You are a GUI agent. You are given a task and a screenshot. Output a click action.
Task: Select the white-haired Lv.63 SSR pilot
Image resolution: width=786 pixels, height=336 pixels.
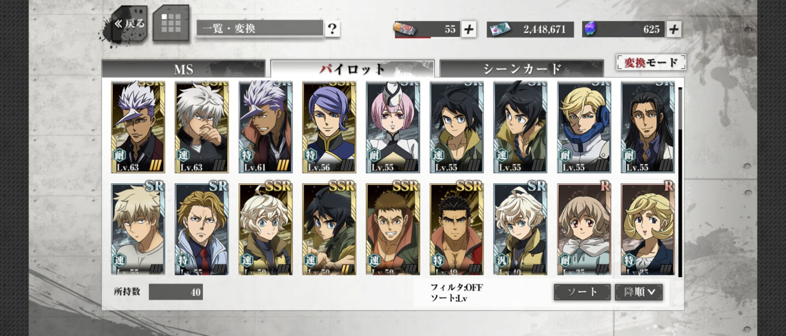click(x=202, y=127)
